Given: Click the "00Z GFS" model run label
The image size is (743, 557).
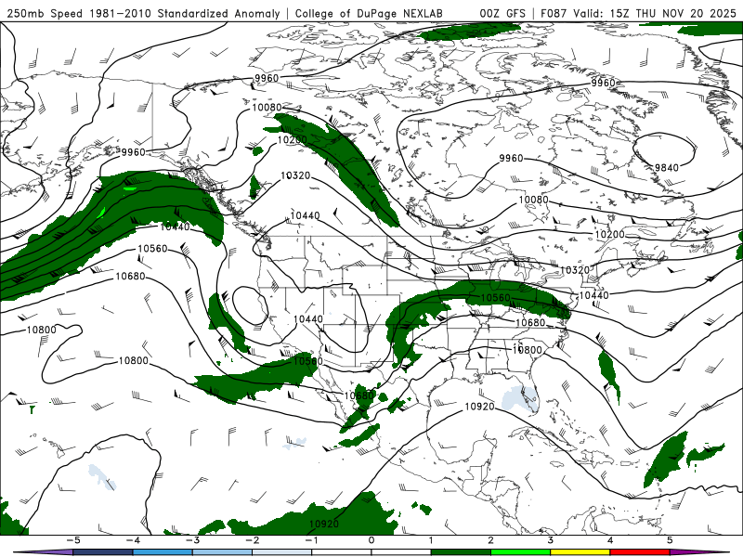Looking at the screenshot, I should [x=502, y=14].
